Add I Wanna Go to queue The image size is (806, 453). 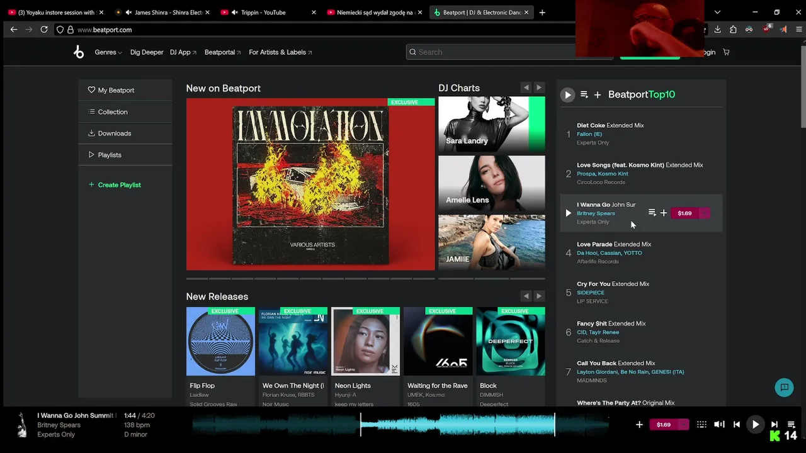coord(652,213)
